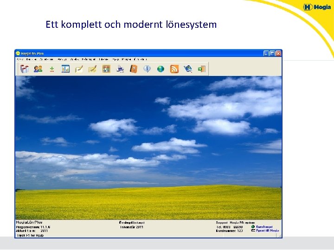Click the first note with pen icon
This screenshot has height=250, width=334.
79,69
